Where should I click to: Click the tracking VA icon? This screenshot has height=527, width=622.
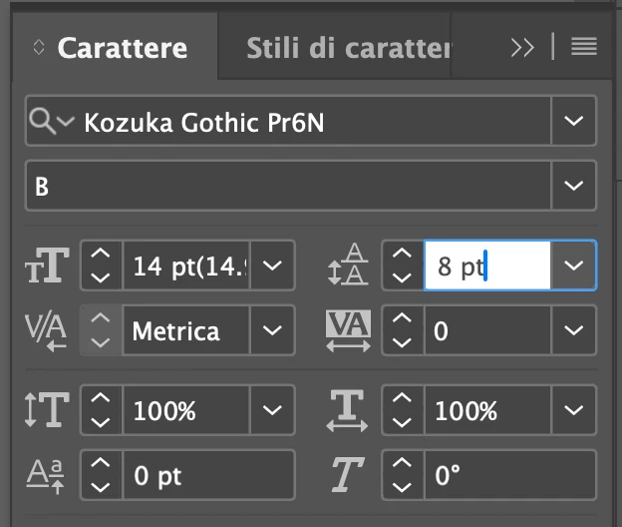click(x=348, y=329)
